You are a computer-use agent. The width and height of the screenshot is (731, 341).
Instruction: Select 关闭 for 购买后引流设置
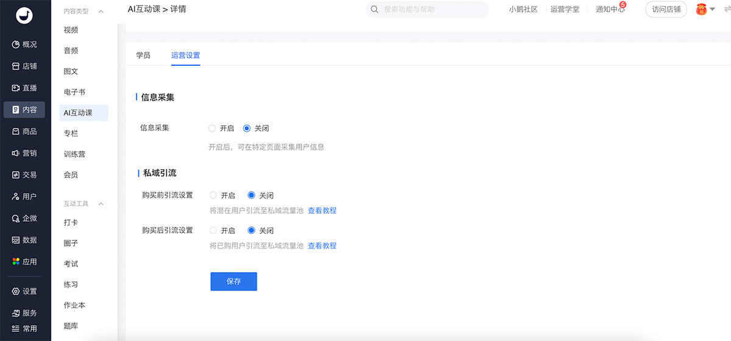(x=252, y=231)
